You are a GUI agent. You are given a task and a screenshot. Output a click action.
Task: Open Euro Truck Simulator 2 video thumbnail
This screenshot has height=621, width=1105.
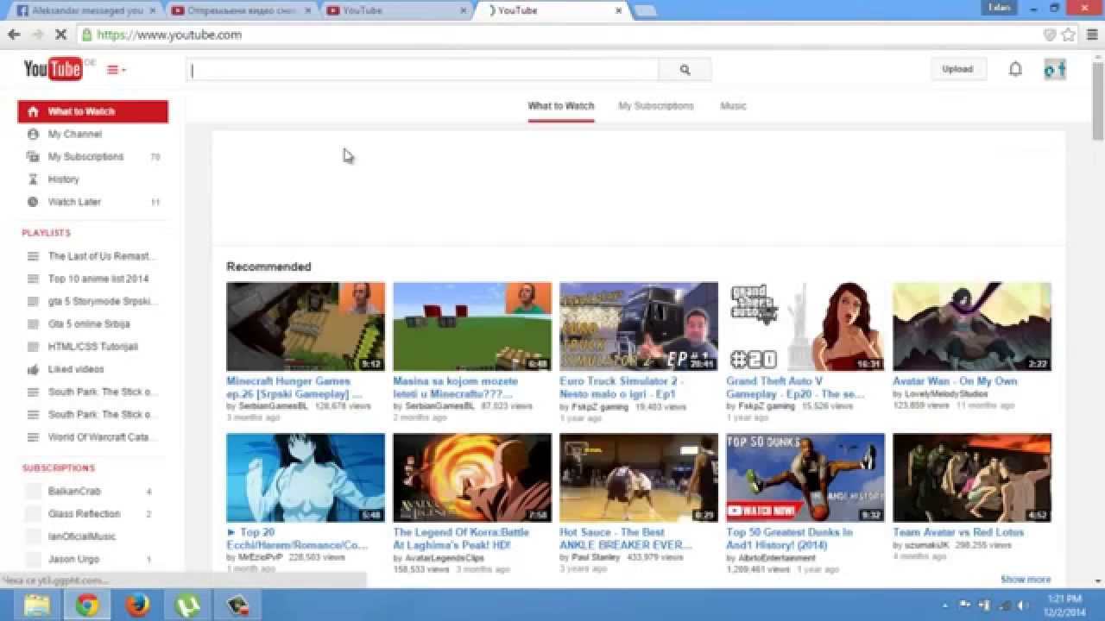point(639,327)
